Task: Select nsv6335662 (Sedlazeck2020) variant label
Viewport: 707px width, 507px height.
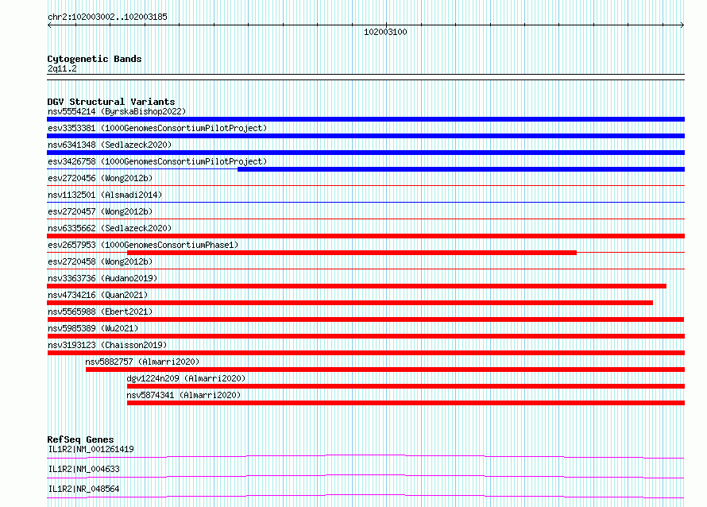Action: click(x=110, y=228)
